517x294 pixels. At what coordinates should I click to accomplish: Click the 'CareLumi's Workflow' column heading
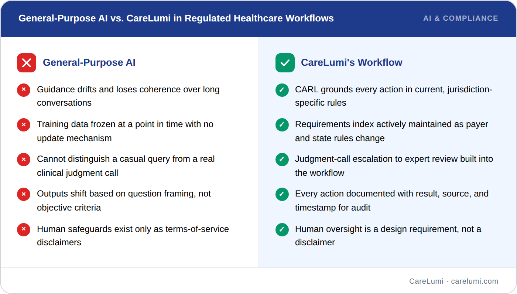tap(352, 62)
